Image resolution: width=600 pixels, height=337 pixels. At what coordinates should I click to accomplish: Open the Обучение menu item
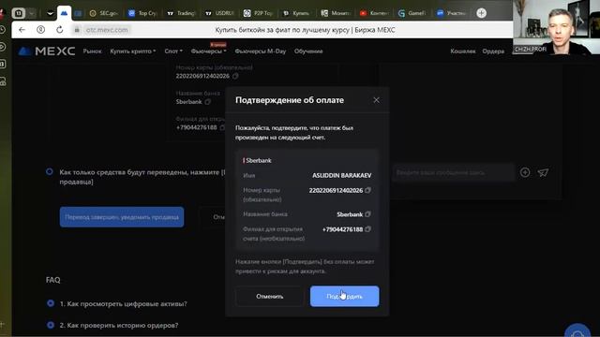click(x=308, y=51)
